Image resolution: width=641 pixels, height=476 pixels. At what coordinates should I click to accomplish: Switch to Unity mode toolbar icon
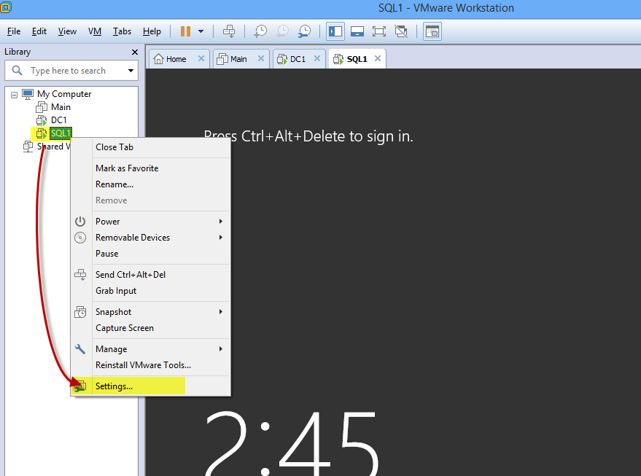tap(401, 31)
